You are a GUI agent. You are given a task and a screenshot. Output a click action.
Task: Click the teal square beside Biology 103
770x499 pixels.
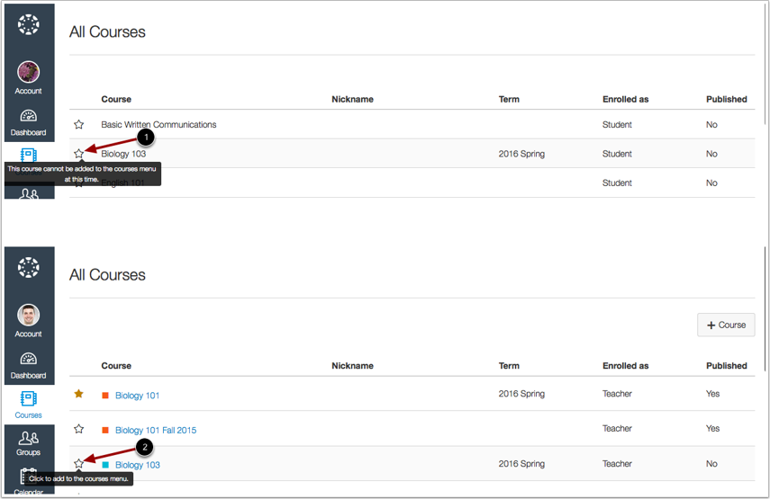tap(105, 465)
